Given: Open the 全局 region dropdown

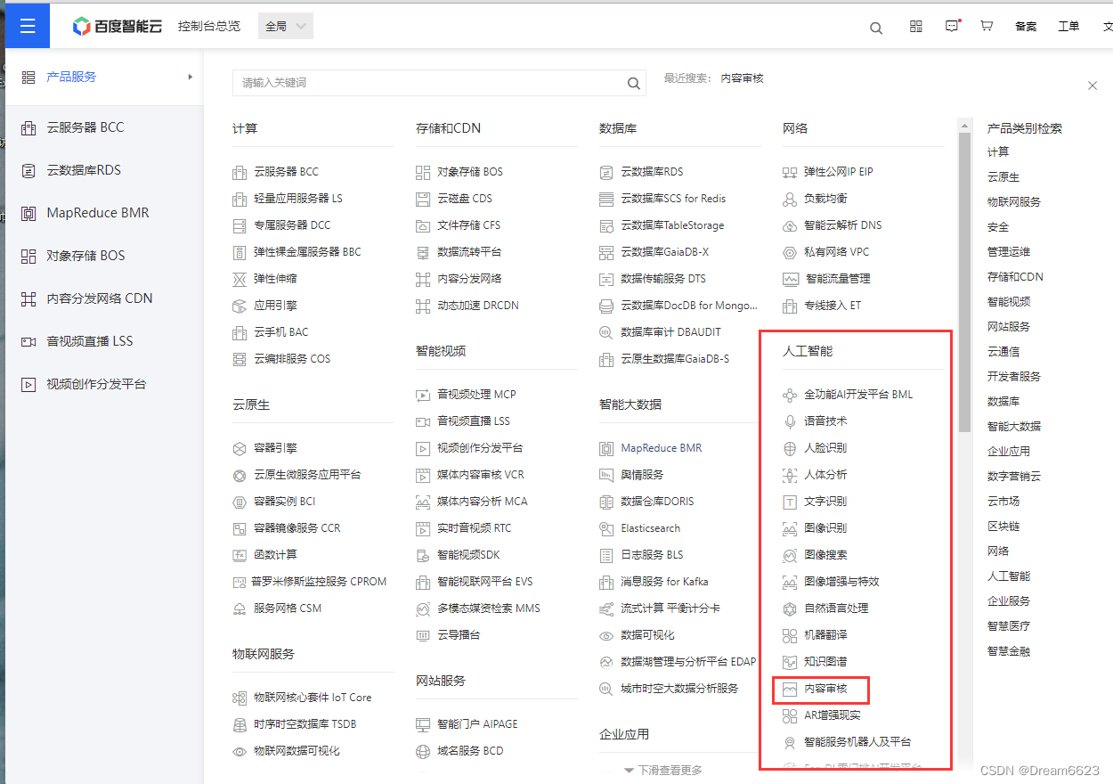Looking at the screenshot, I should tap(286, 26).
